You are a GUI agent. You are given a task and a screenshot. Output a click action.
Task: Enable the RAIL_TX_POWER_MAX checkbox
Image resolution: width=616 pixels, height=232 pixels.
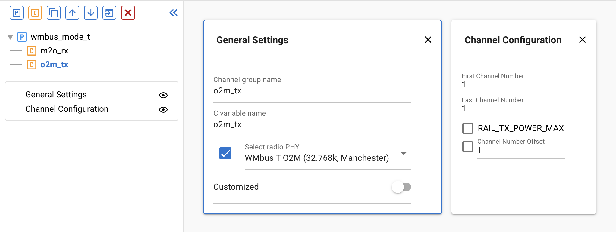pos(468,128)
